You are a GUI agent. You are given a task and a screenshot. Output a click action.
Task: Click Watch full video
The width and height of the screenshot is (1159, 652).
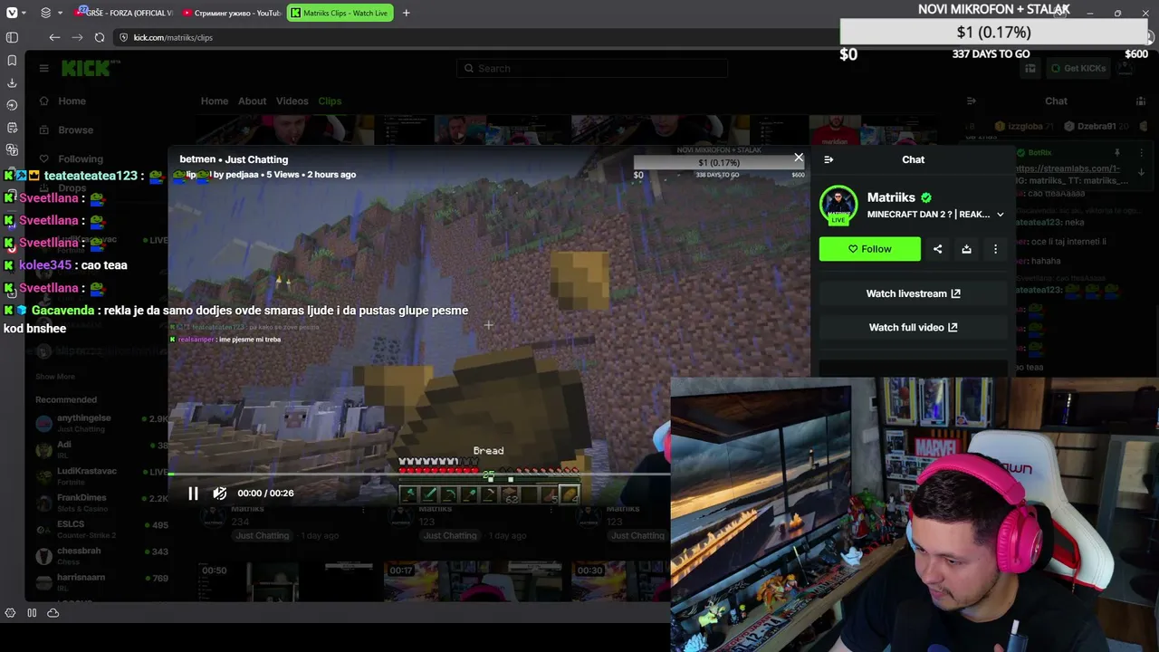point(913,327)
